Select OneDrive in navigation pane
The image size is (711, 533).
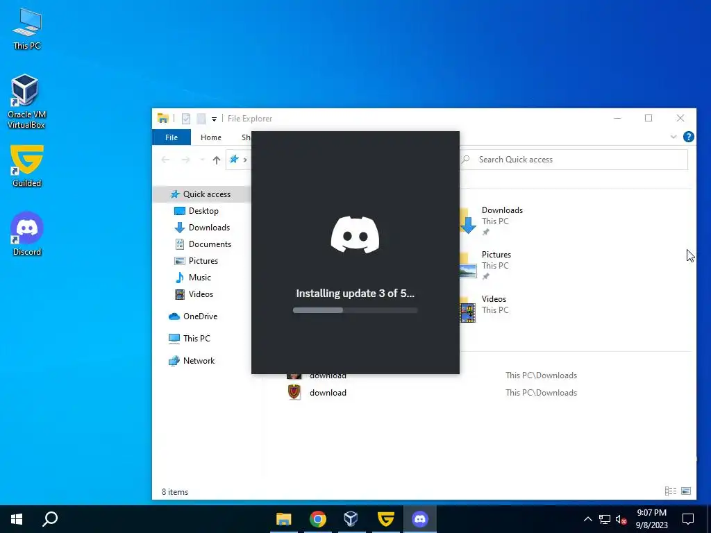[x=193, y=316]
